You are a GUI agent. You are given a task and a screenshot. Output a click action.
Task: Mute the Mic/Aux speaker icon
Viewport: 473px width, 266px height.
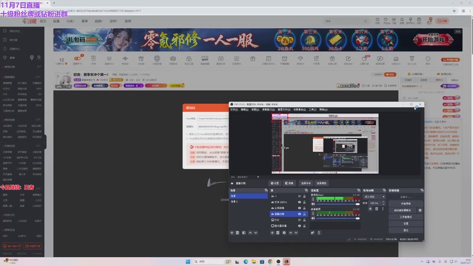pyautogui.click(x=313, y=204)
